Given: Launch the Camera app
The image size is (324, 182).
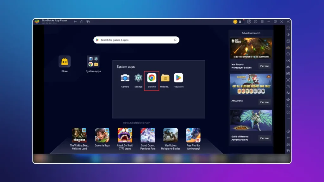Looking at the screenshot, I should click(x=125, y=78).
